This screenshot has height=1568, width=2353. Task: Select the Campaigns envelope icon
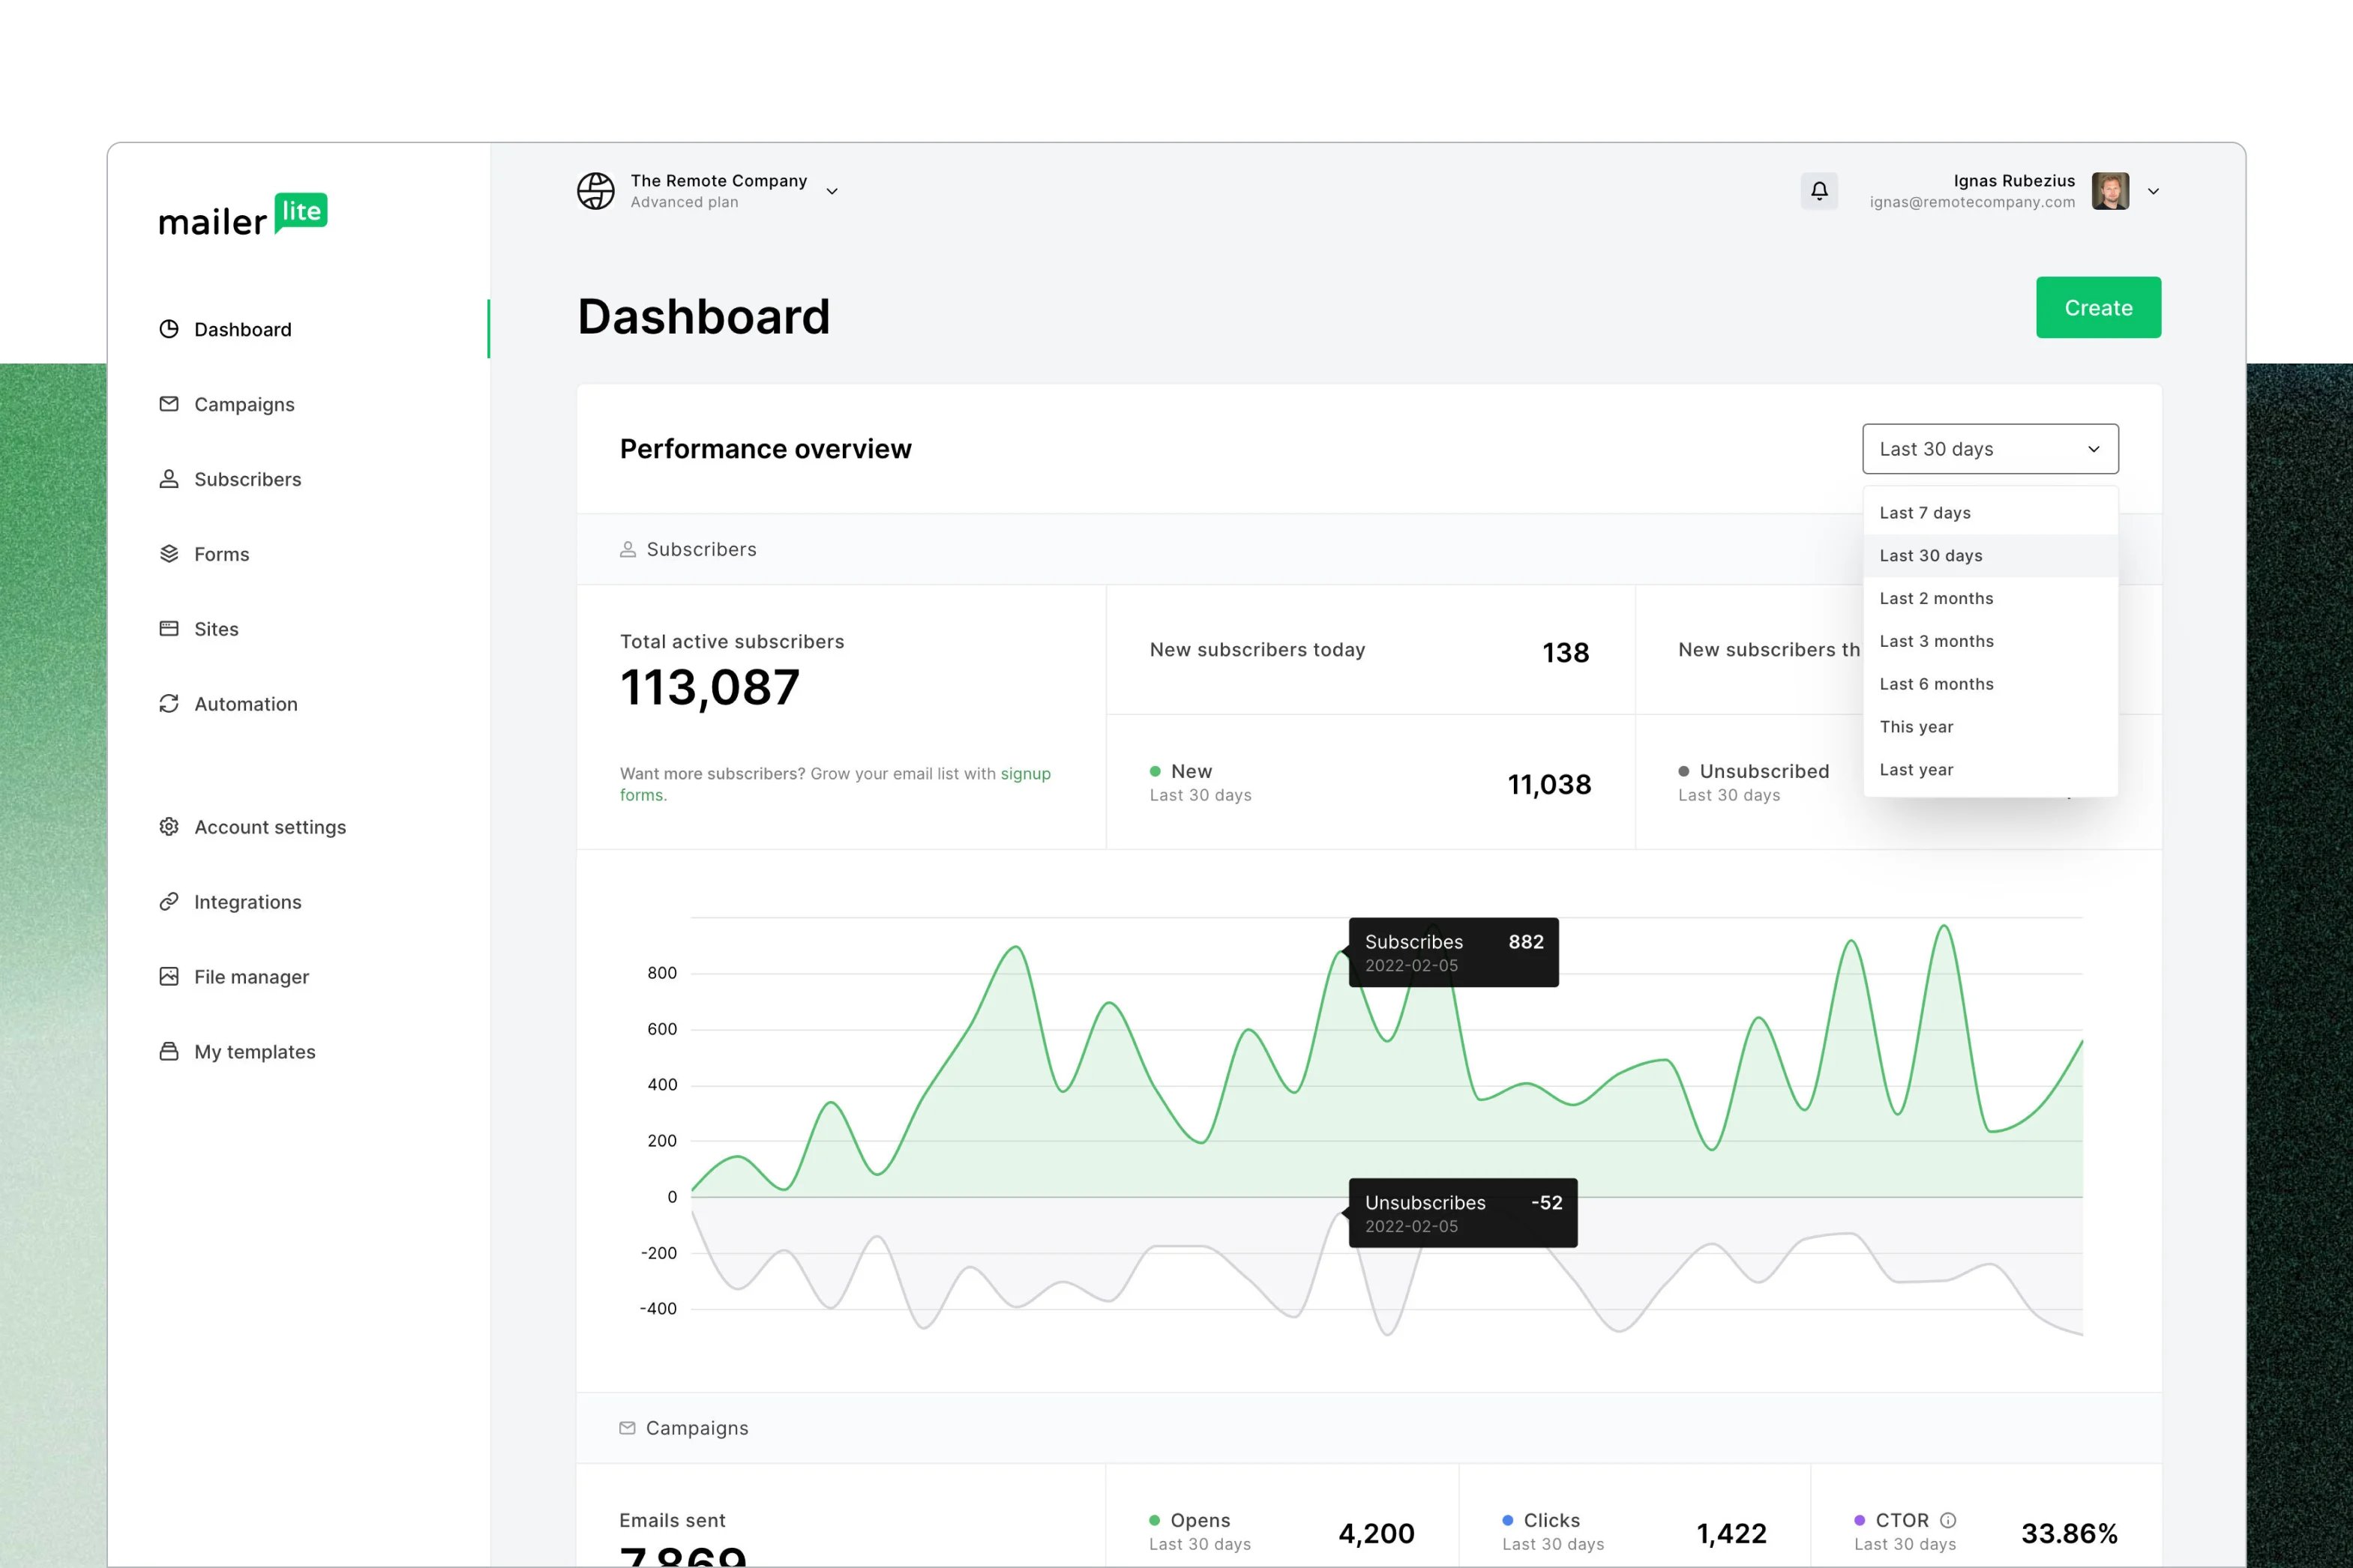click(x=168, y=404)
